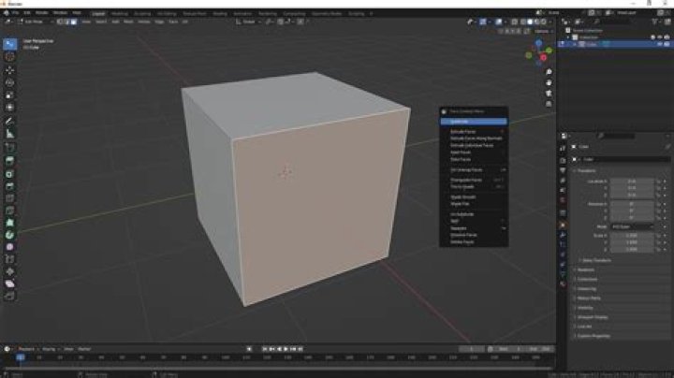Pick the Rotate tool
This screenshot has height=378, width=674.
(10, 82)
